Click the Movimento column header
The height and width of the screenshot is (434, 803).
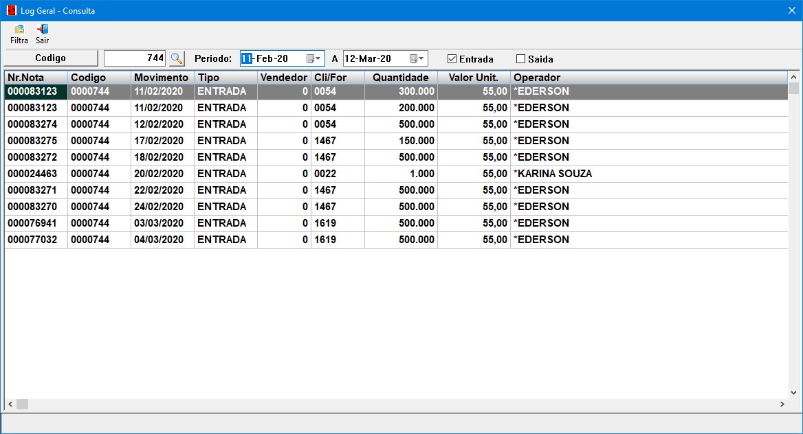coord(162,78)
